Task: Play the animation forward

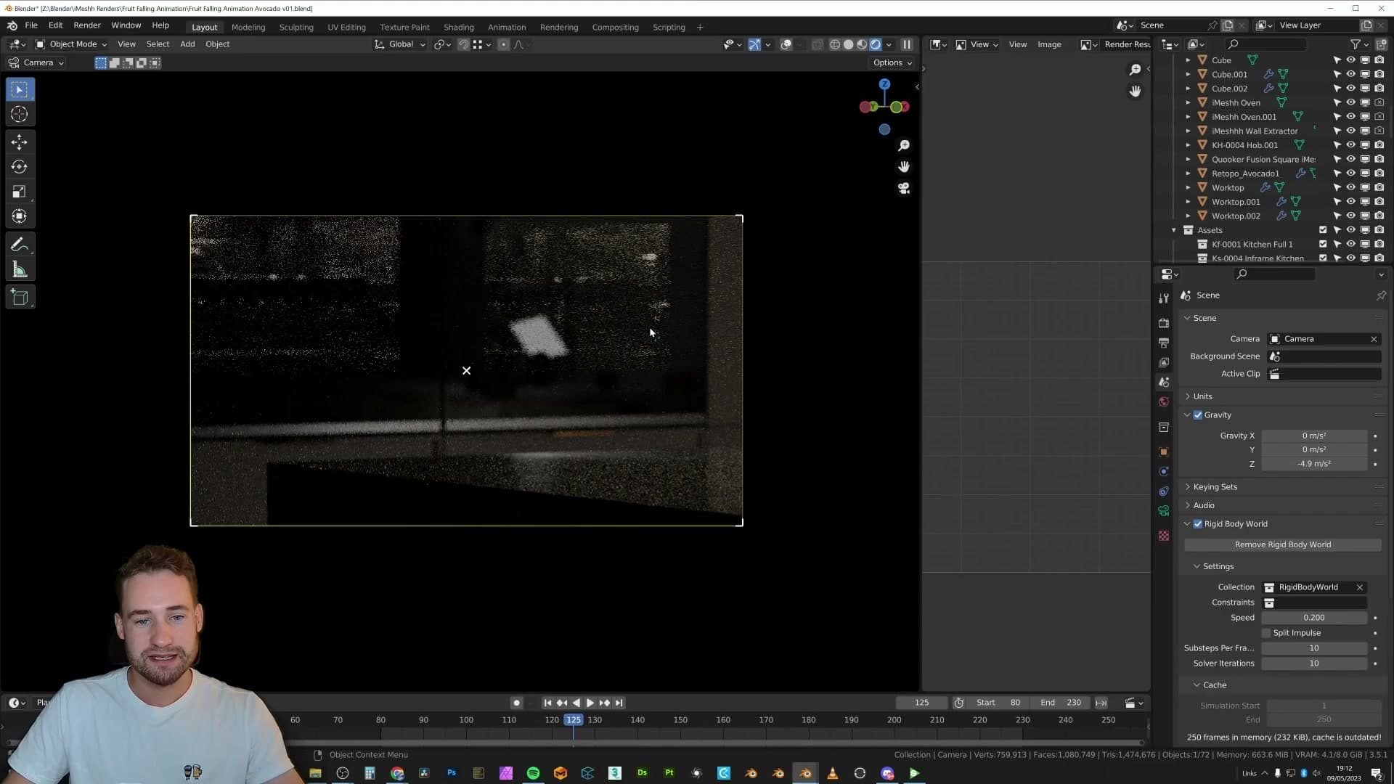Action: pyautogui.click(x=590, y=703)
